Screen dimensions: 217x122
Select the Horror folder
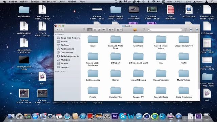pos(115,74)
